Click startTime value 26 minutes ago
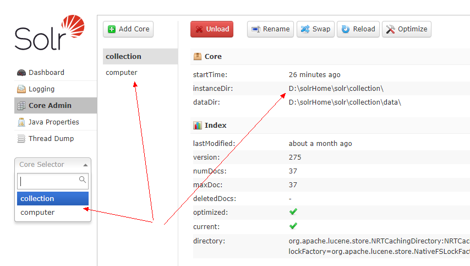 [x=314, y=75]
